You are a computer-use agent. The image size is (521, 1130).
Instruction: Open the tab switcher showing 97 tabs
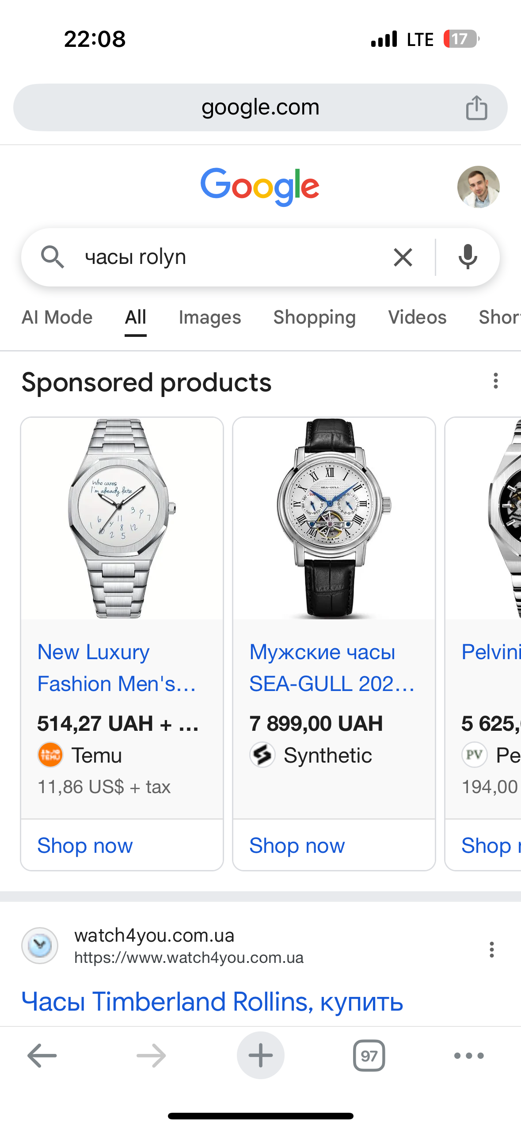click(x=369, y=1056)
